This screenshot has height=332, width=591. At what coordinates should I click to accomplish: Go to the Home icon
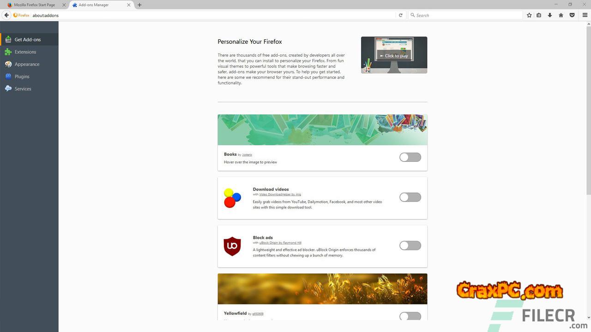[x=561, y=15]
